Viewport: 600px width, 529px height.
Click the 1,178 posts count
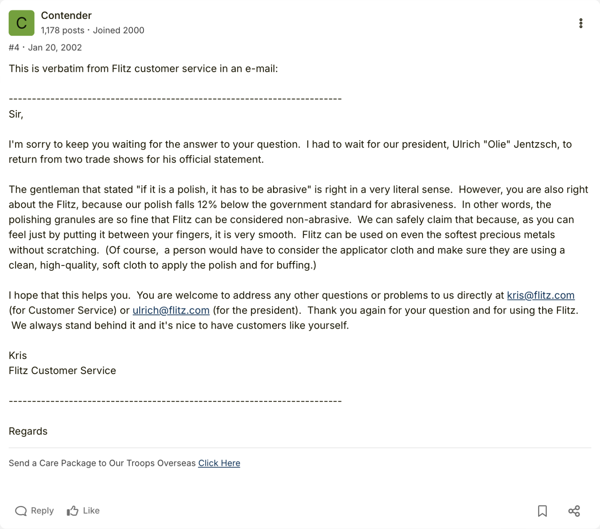click(63, 30)
